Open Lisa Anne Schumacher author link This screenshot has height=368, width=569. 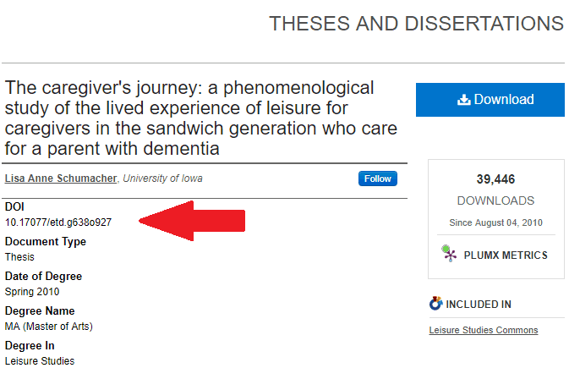pyautogui.click(x=61, y=179)
